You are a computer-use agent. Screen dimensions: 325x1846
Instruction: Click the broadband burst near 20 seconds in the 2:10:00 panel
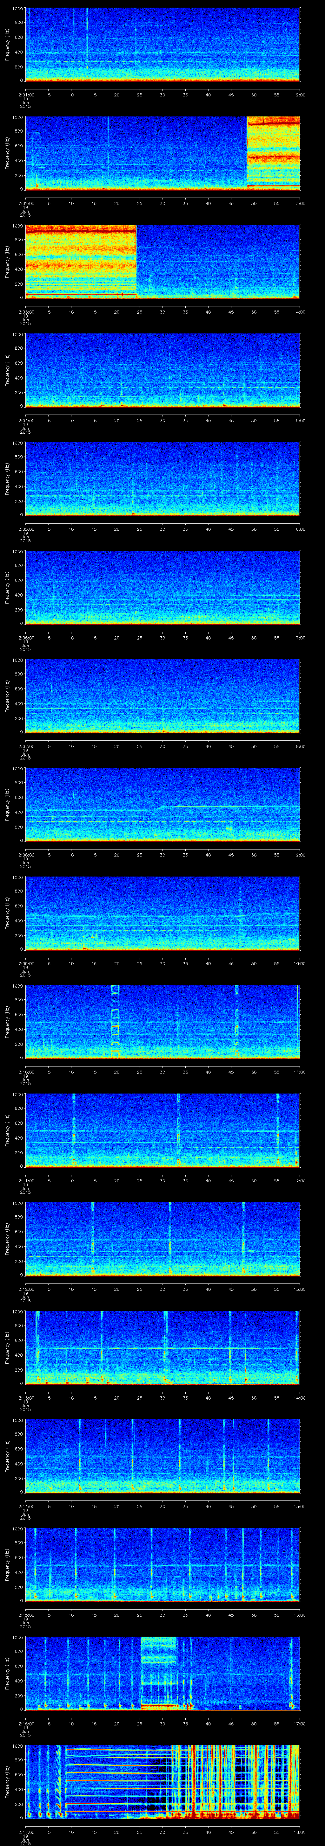(115, 1021)
